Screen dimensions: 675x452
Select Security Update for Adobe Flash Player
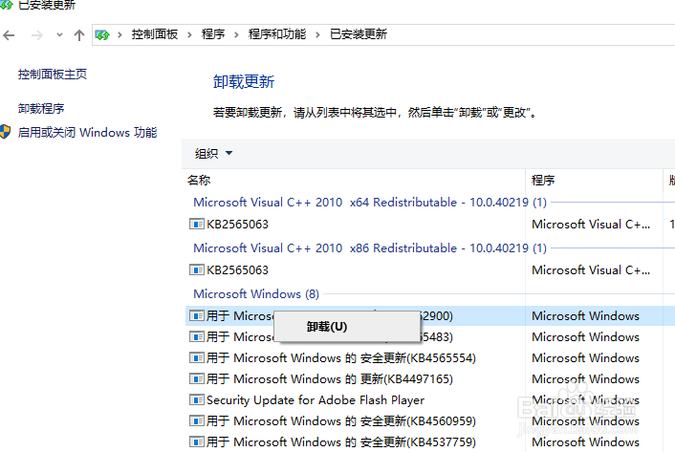[x=316, y=400]
